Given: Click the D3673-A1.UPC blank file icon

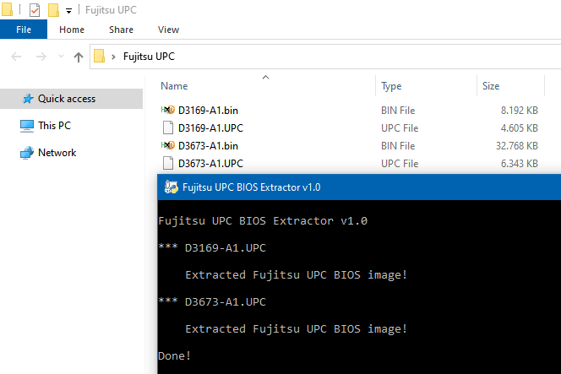Looking at the screenshot, I should click(168, 163).
